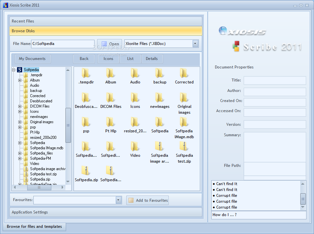This screenshot has width=314, height=234.
Task: Click Add to Favourites button
Action: click(x=148, y=200)
